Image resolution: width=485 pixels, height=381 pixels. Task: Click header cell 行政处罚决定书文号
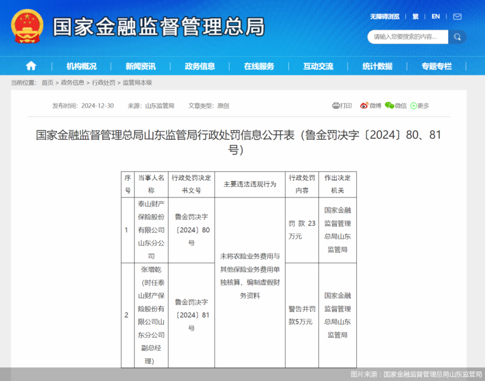click(191, 185)
